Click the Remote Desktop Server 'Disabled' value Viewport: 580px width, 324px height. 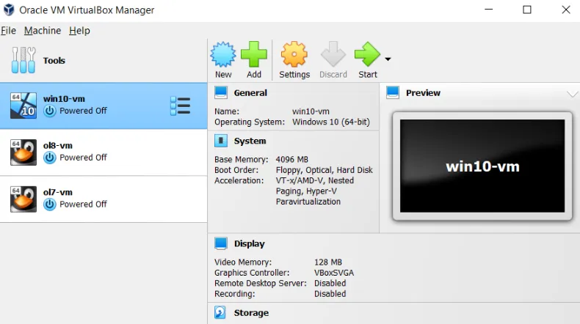(330, 283)
